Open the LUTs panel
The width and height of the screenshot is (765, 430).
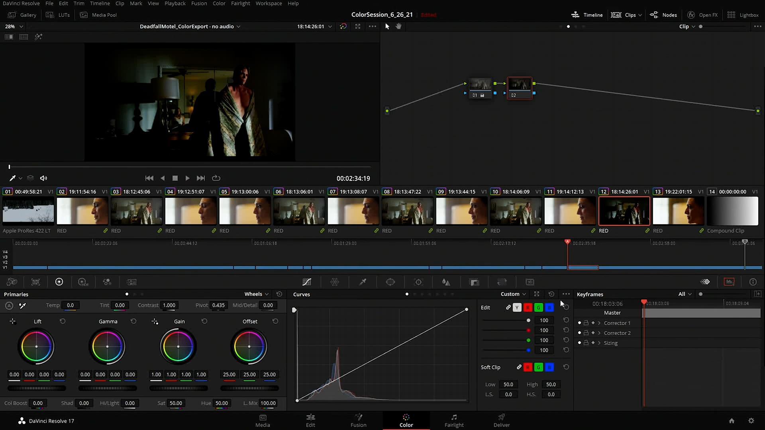coord(58,15)
